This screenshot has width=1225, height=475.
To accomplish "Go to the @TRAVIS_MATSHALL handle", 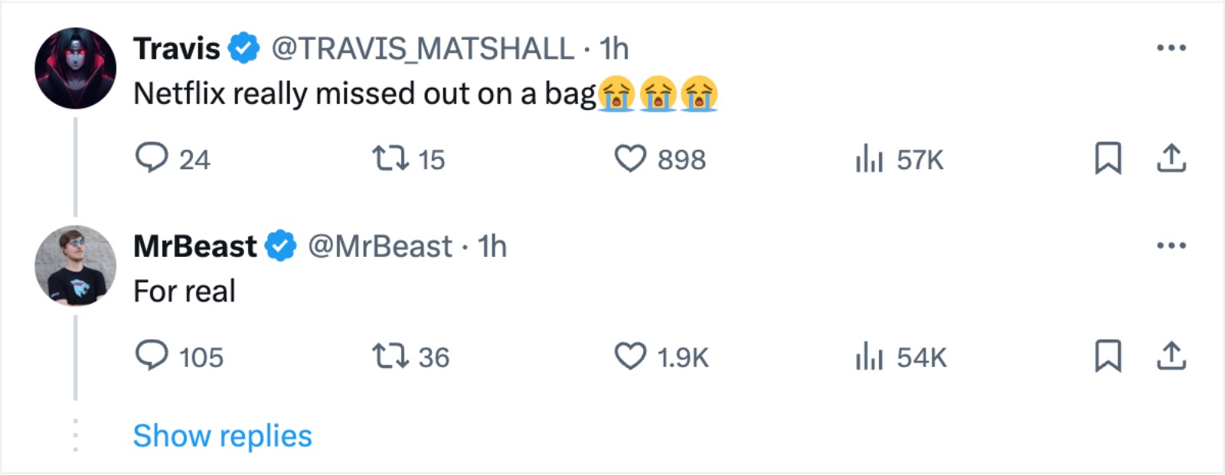I will tap(423, 49).
